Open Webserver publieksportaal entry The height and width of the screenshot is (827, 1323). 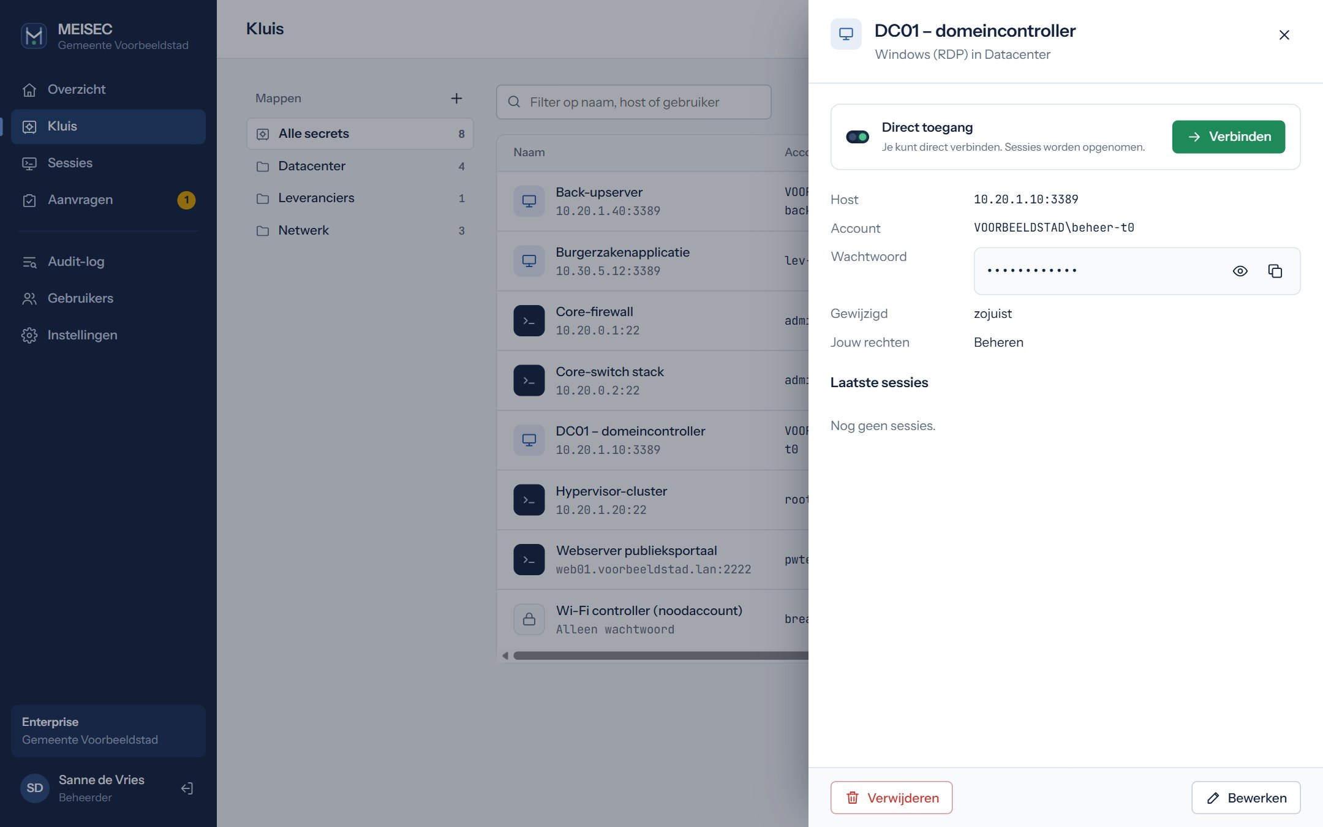coord(652,560)
